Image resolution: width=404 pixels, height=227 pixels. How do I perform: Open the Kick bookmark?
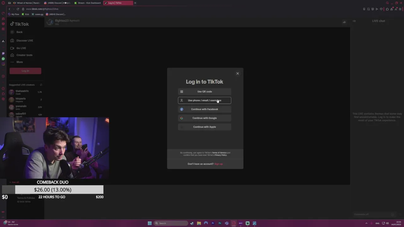point(26,14)
